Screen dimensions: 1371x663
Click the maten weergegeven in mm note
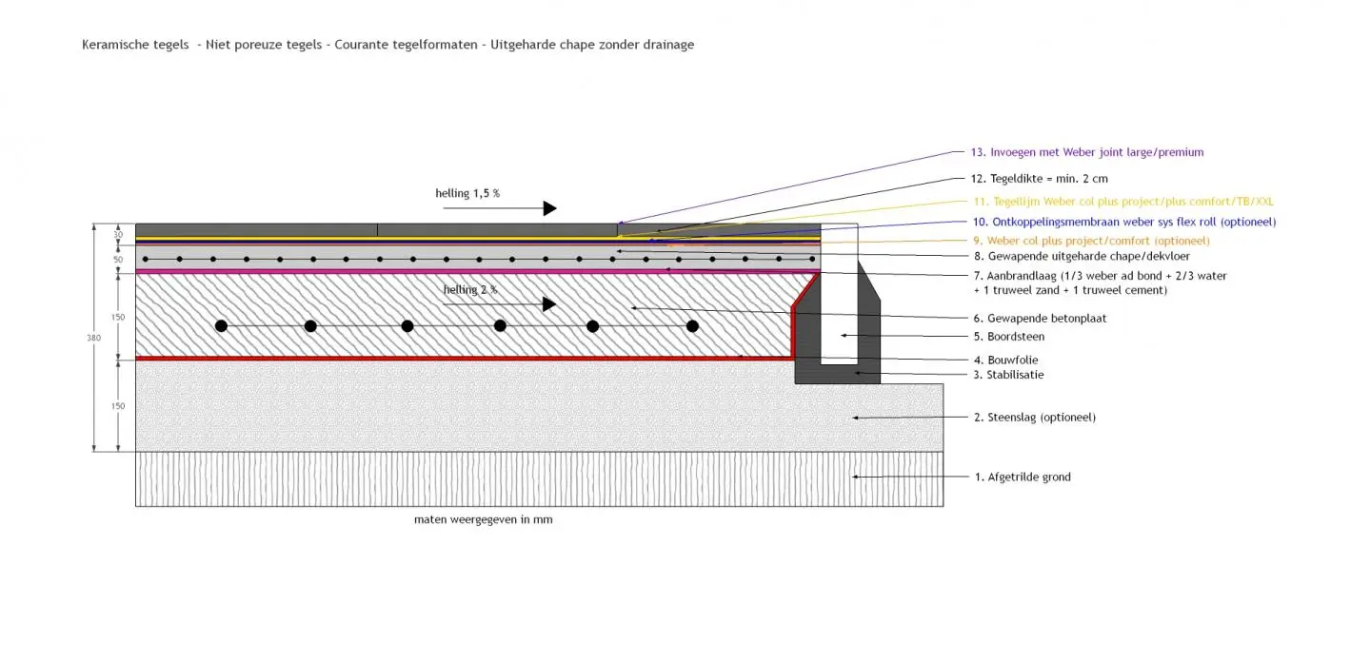(x=483, y=520)
